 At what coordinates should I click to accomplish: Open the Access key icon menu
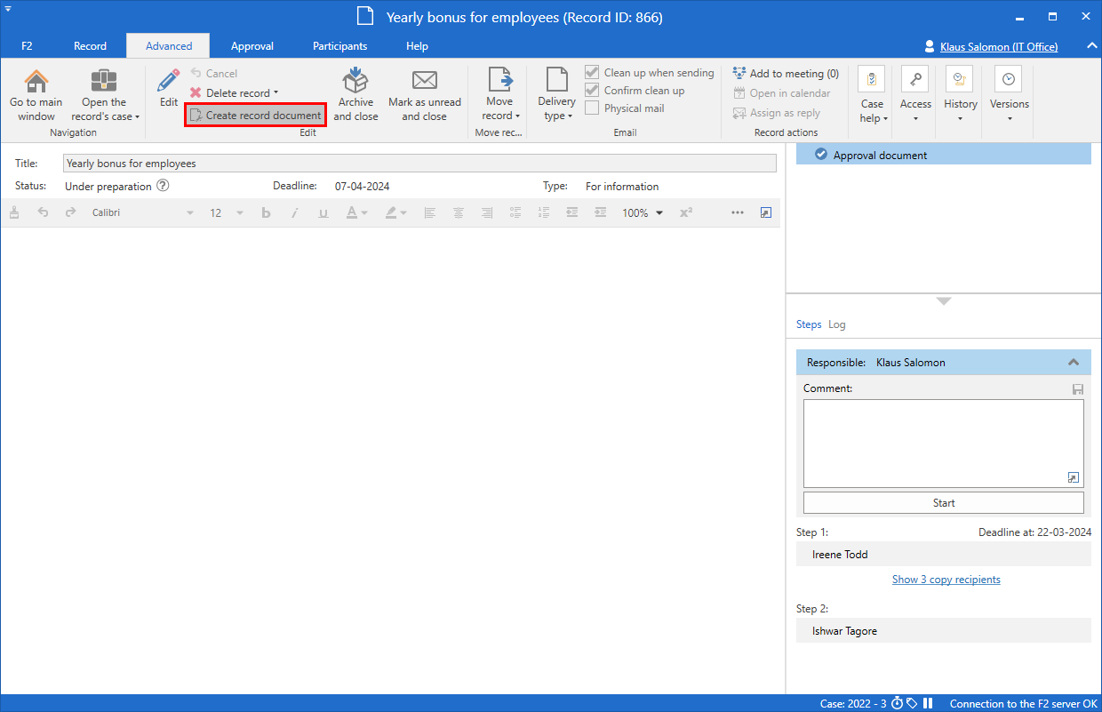coord(915,80)
